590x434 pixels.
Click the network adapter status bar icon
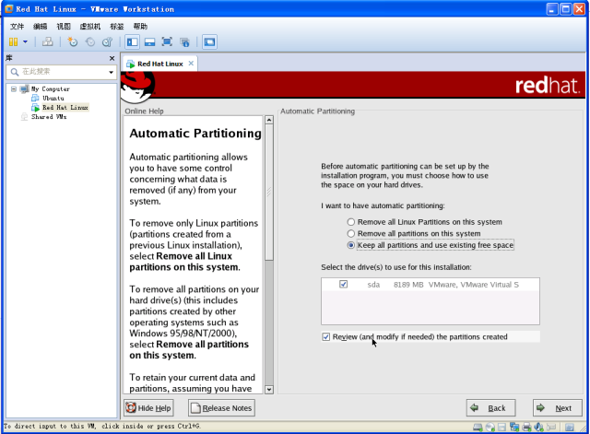pyautogui.click(x=514, y=427)
